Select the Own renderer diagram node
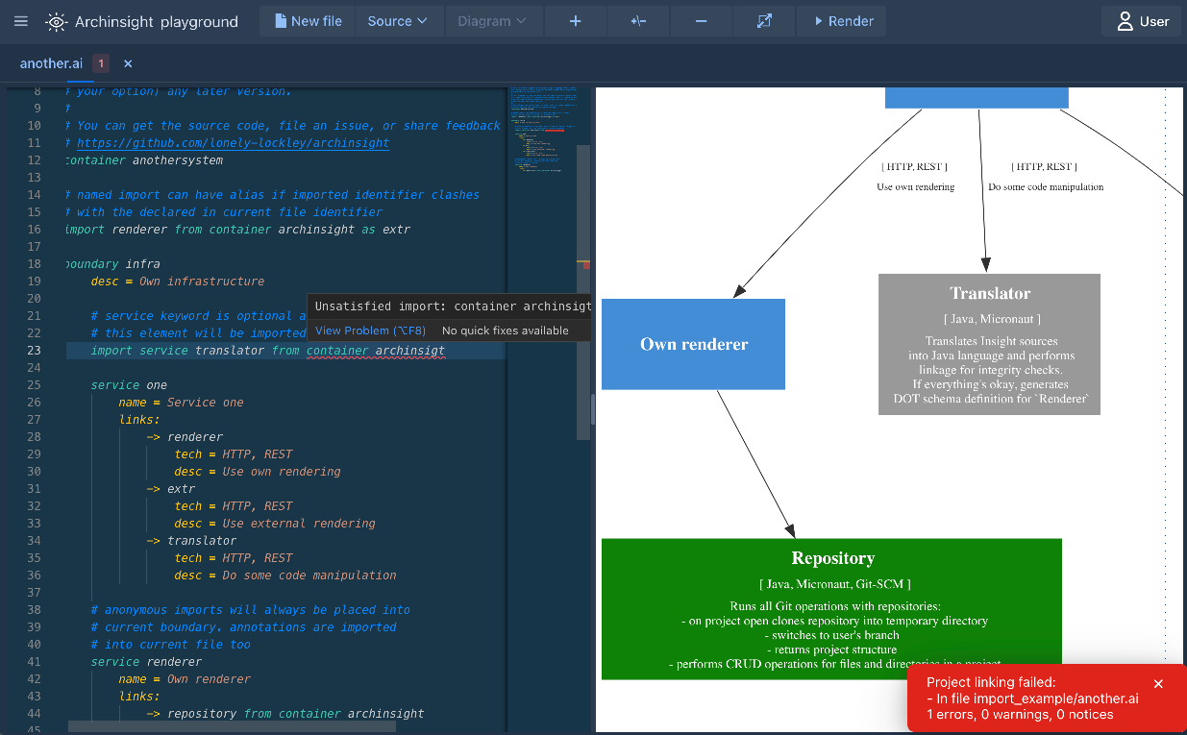Screen dimensions: 1187x735 [694, 344]
